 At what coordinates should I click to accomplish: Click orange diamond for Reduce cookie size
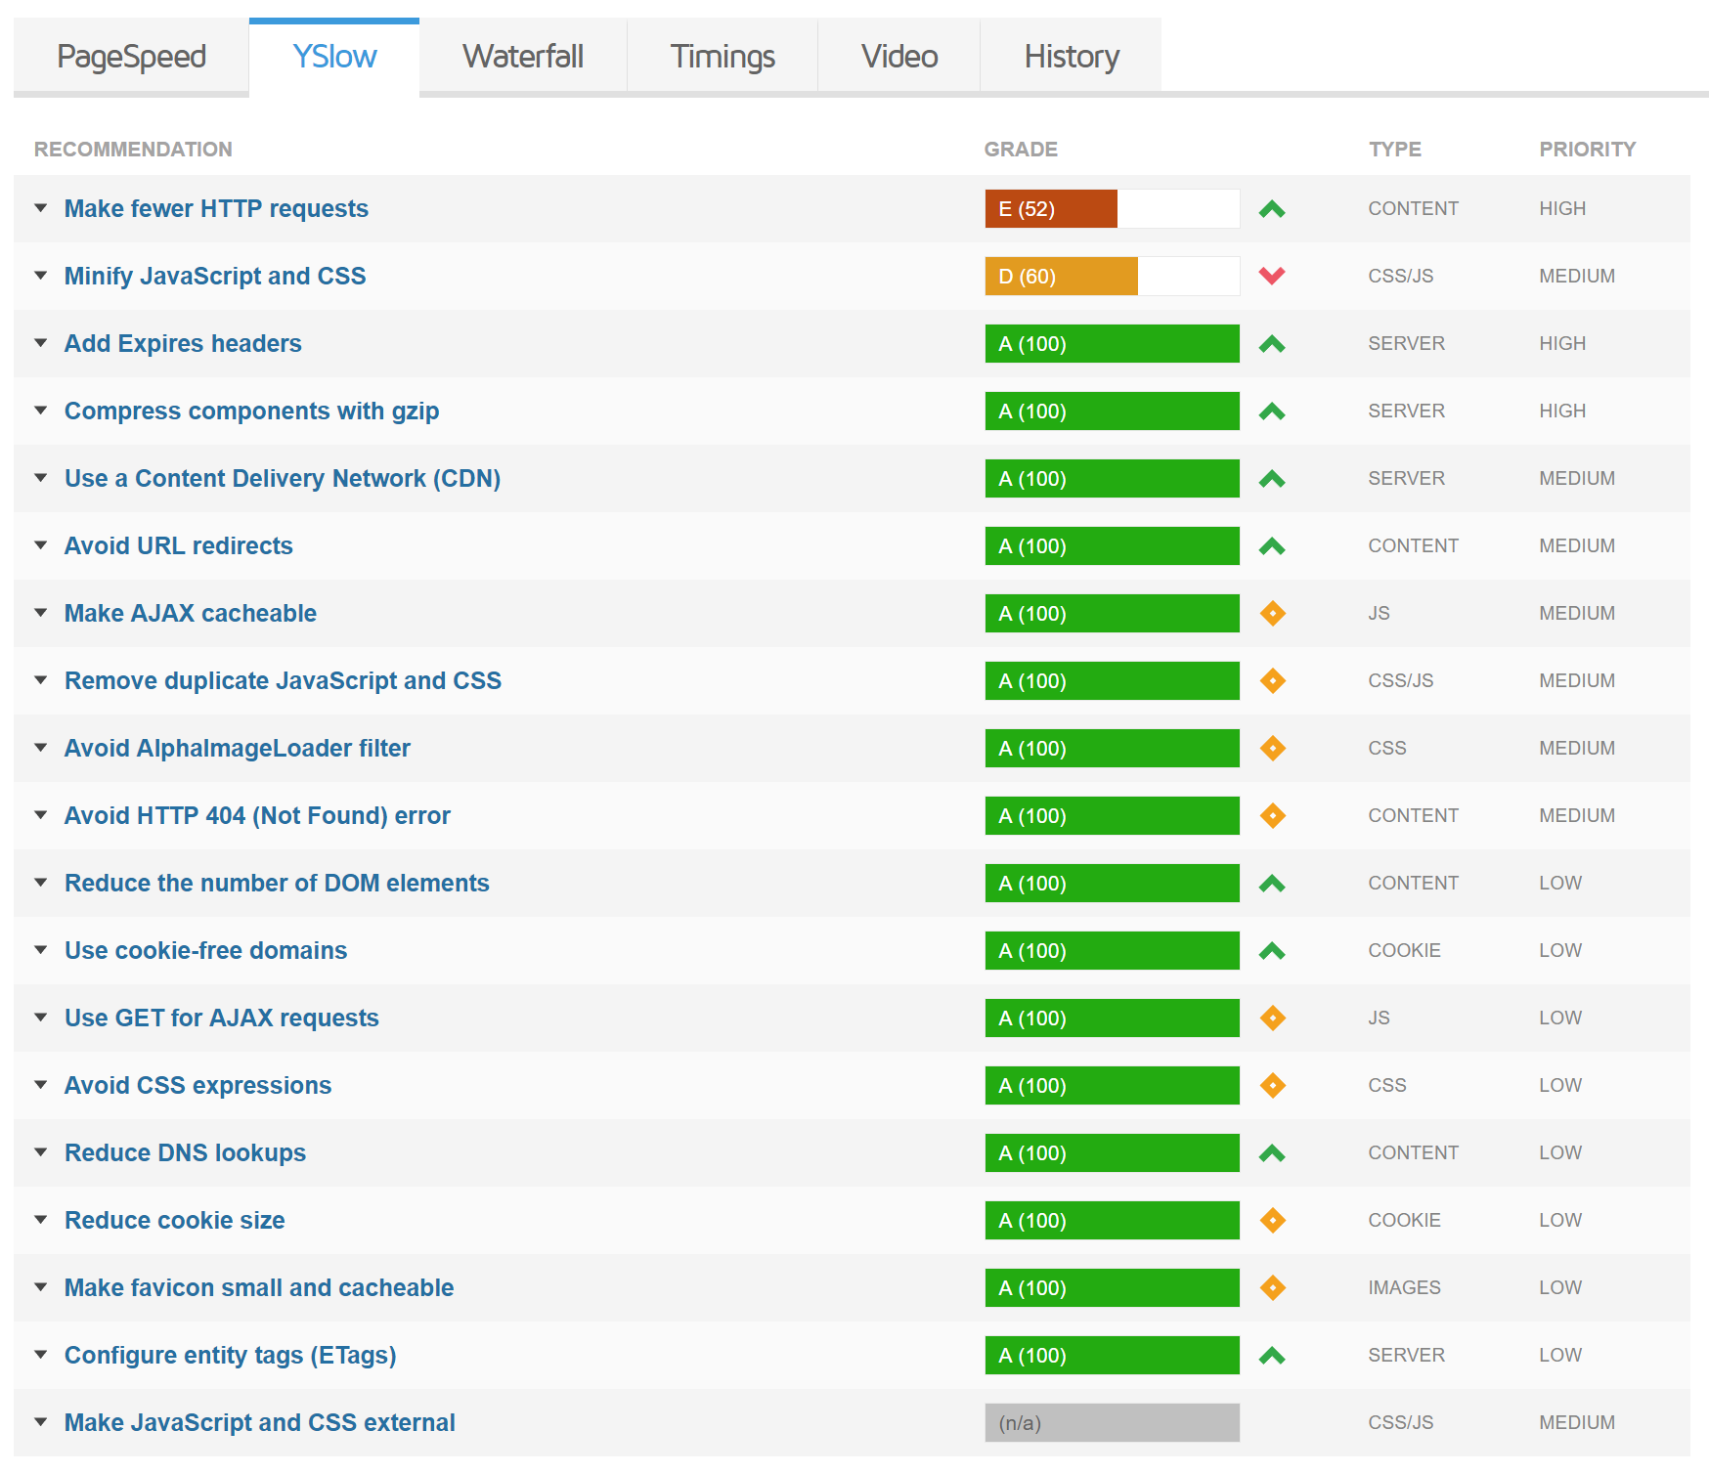(1273, 1220)
